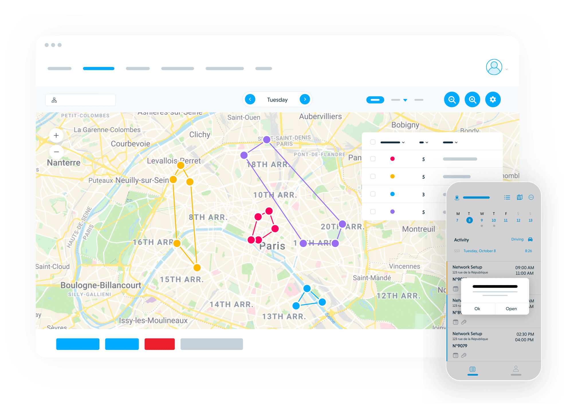Tap attachment paperclip on second job
This screenshot has width=564, height=404.
coord(464,322)
